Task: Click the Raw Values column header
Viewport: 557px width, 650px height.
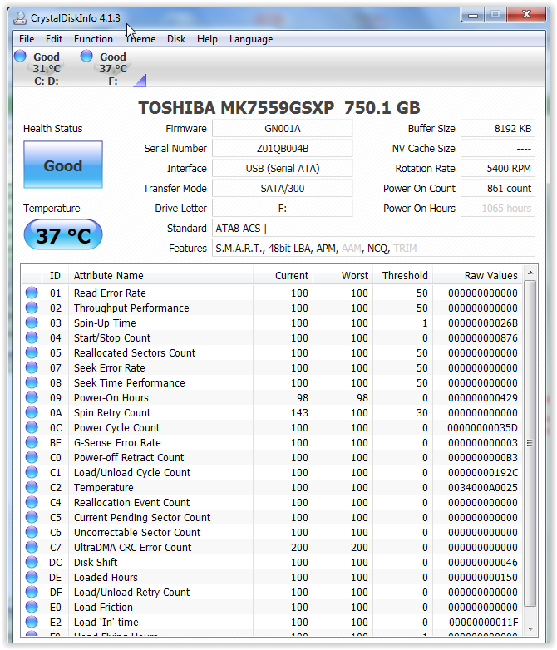Action: tap(477, 275)
